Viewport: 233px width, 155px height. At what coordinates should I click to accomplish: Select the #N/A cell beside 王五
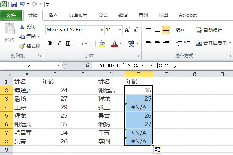tap(139, 133)
